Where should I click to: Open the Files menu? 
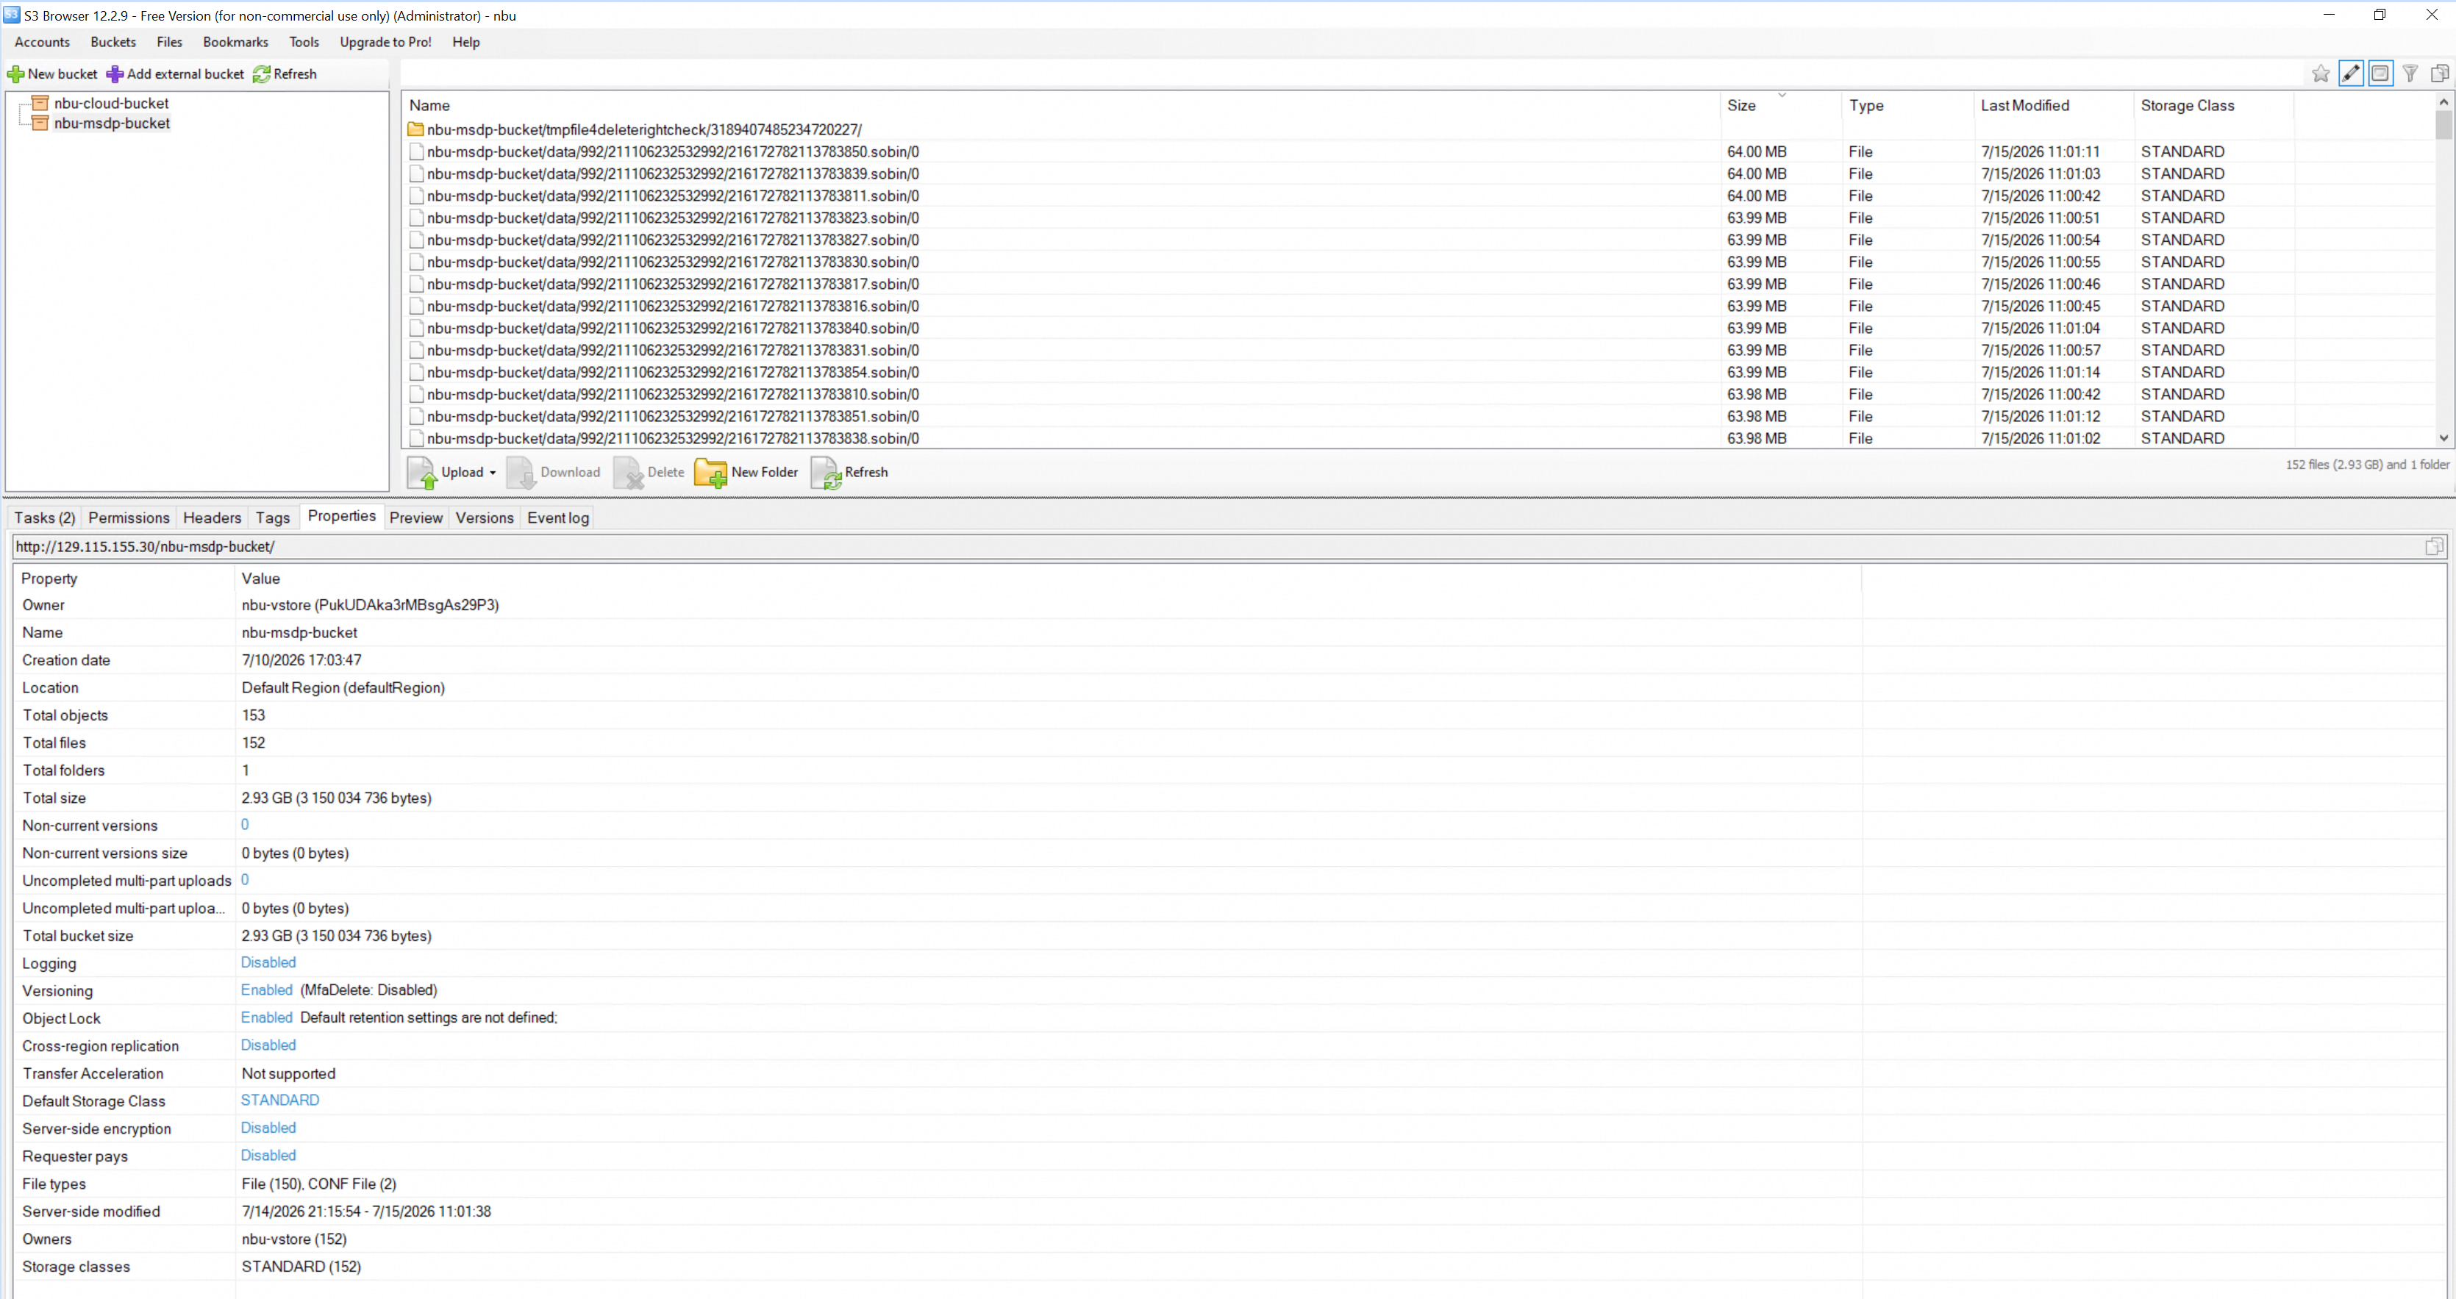tap(170, 42)
